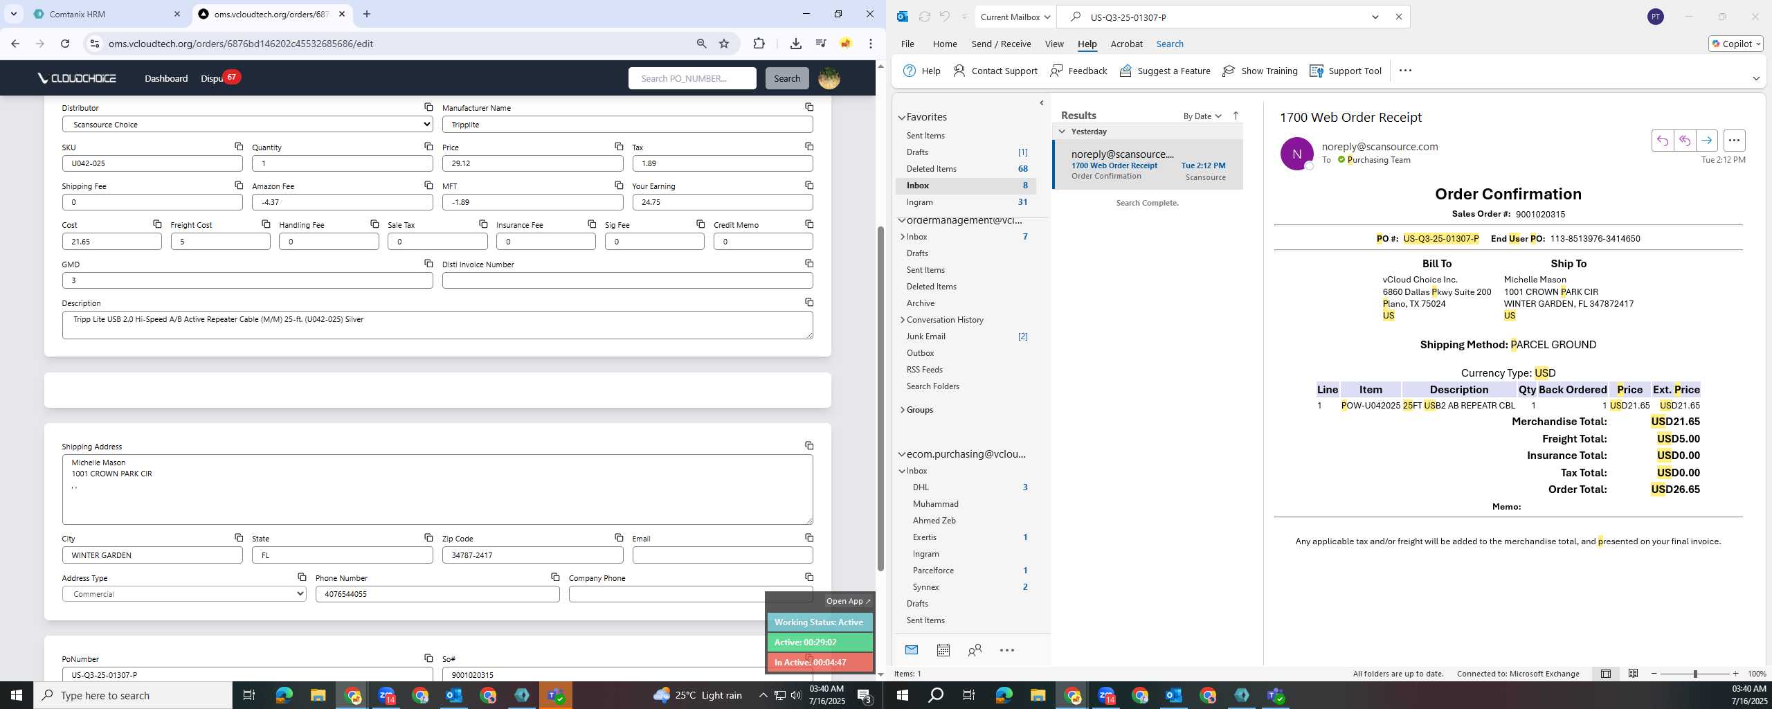
Task: Open the By Date sort dropdown
Action: click(x=1202, y=116)
